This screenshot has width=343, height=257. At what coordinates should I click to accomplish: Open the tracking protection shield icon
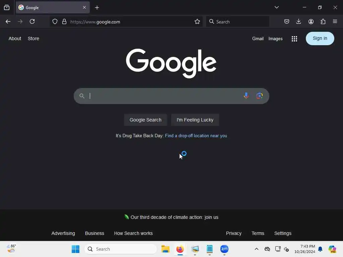(x=55, y=22)
